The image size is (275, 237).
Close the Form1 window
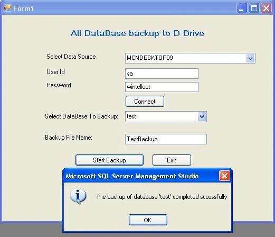click(266, 8)
